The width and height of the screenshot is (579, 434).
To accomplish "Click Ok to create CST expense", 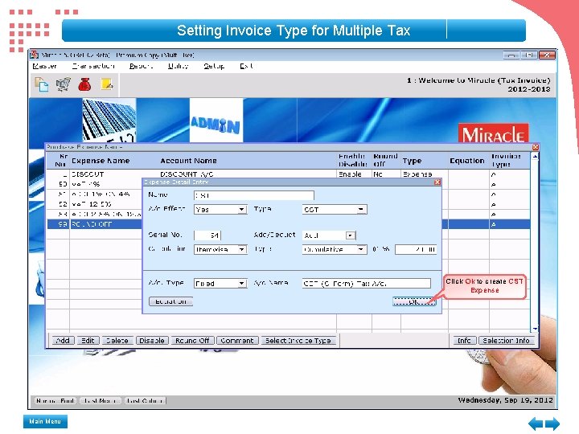I will click(x=414, y=301).
